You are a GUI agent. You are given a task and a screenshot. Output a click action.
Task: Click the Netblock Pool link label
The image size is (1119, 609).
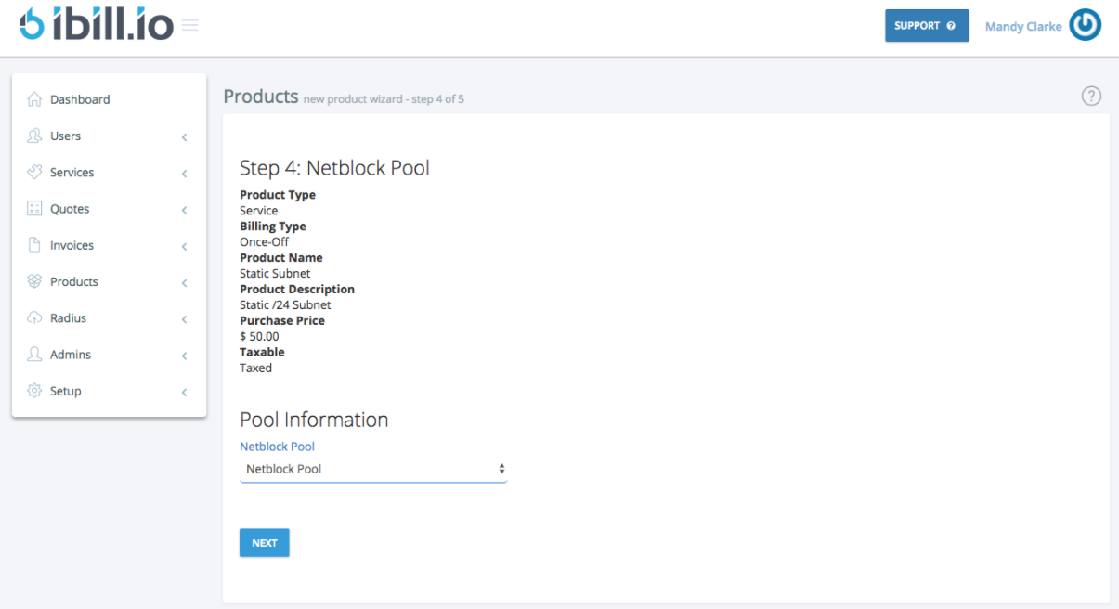click(277, 447)
